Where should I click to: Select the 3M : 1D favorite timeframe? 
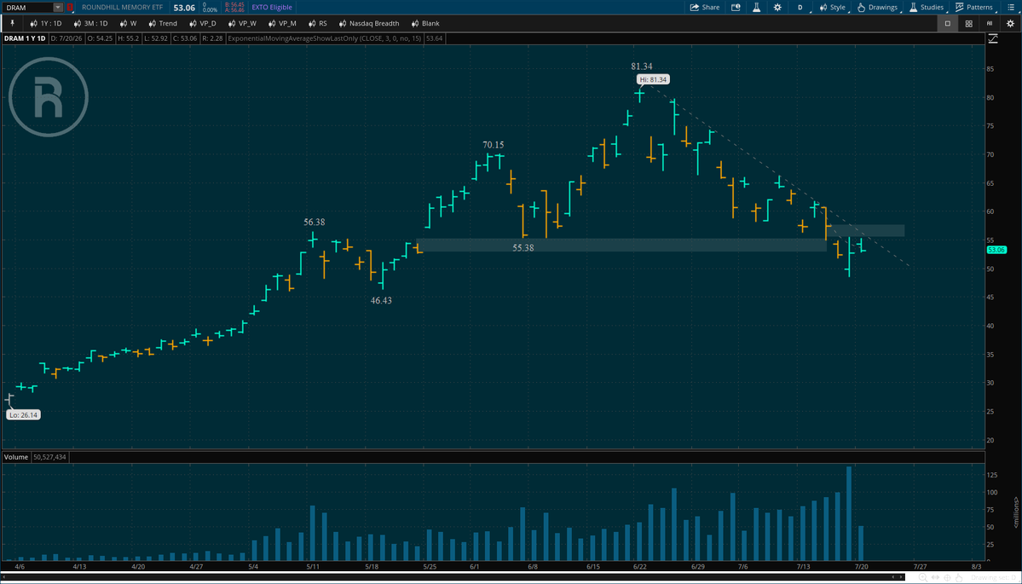click(90, 24)
